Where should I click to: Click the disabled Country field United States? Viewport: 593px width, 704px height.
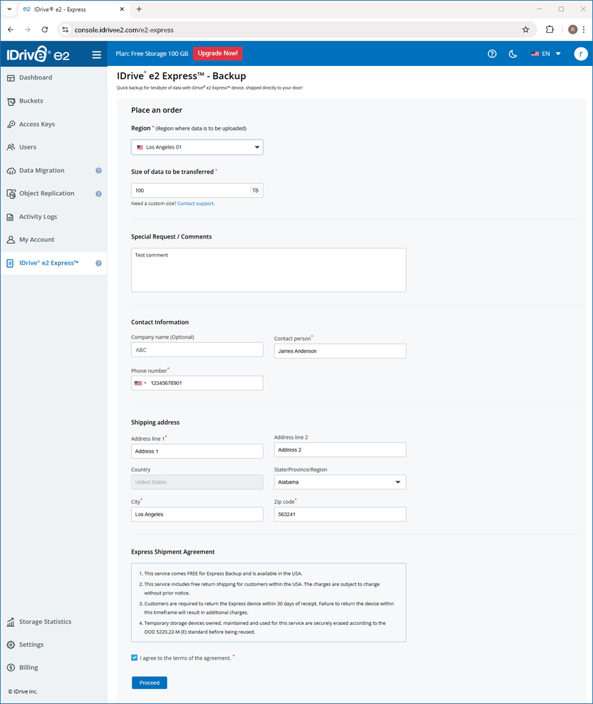pyautogui.click(x=197, y=483)
